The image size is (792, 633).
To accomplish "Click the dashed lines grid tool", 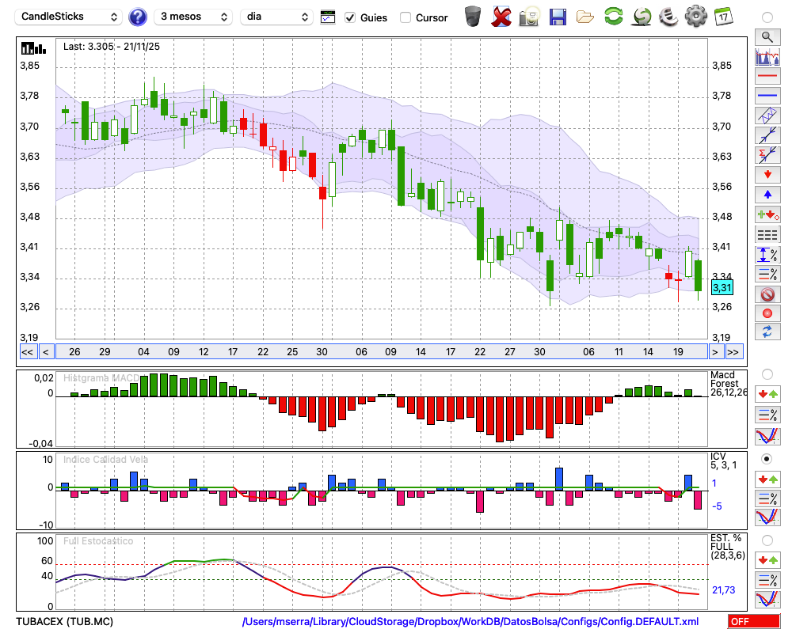I will coord(767,234).
